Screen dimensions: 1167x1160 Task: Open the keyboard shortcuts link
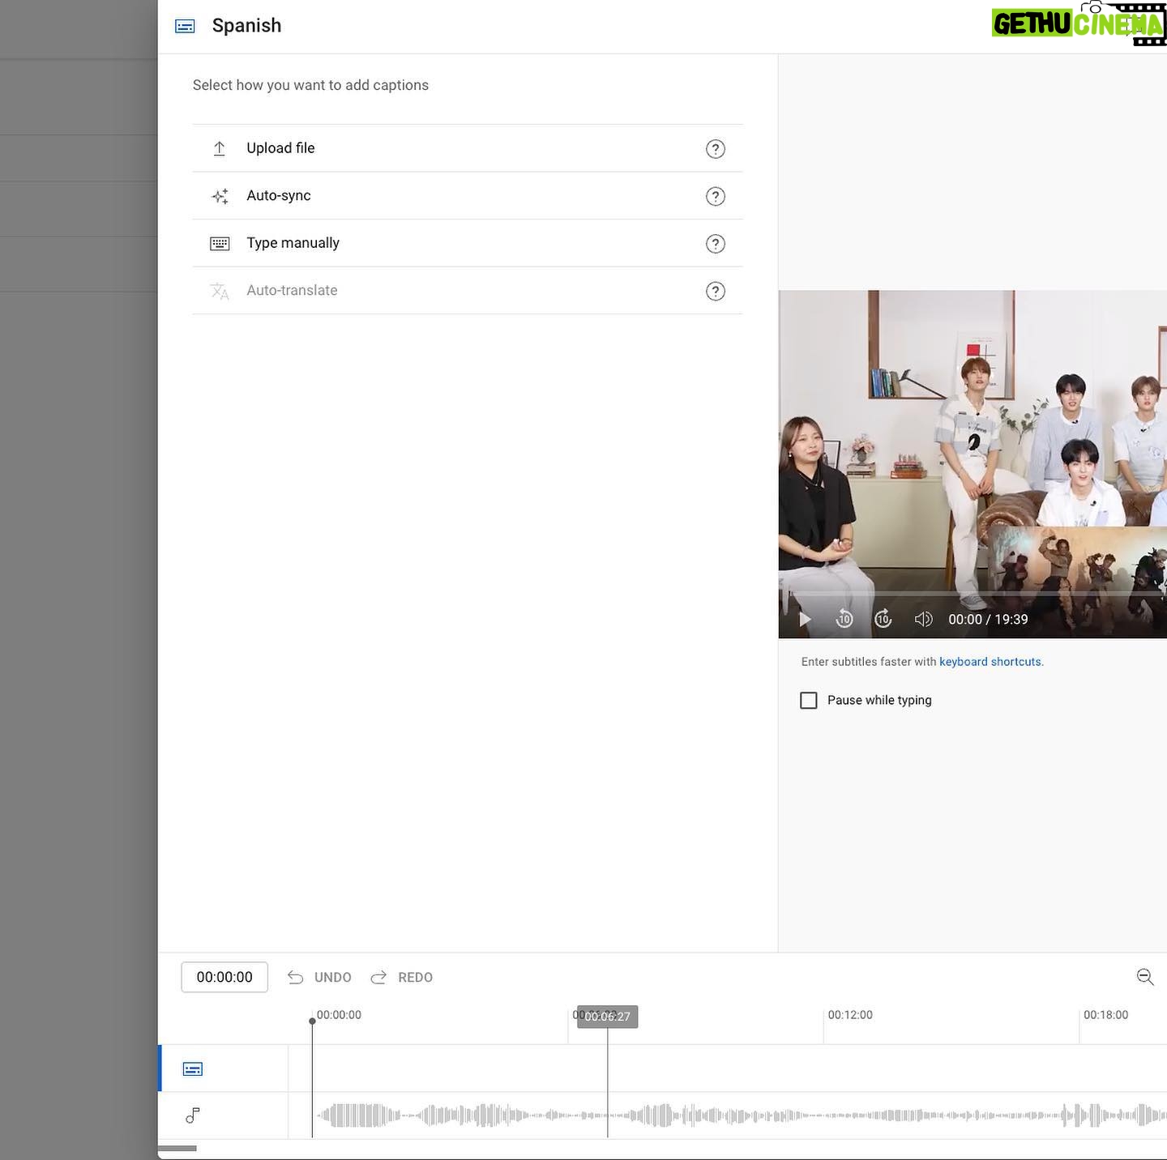click(990, 662)
